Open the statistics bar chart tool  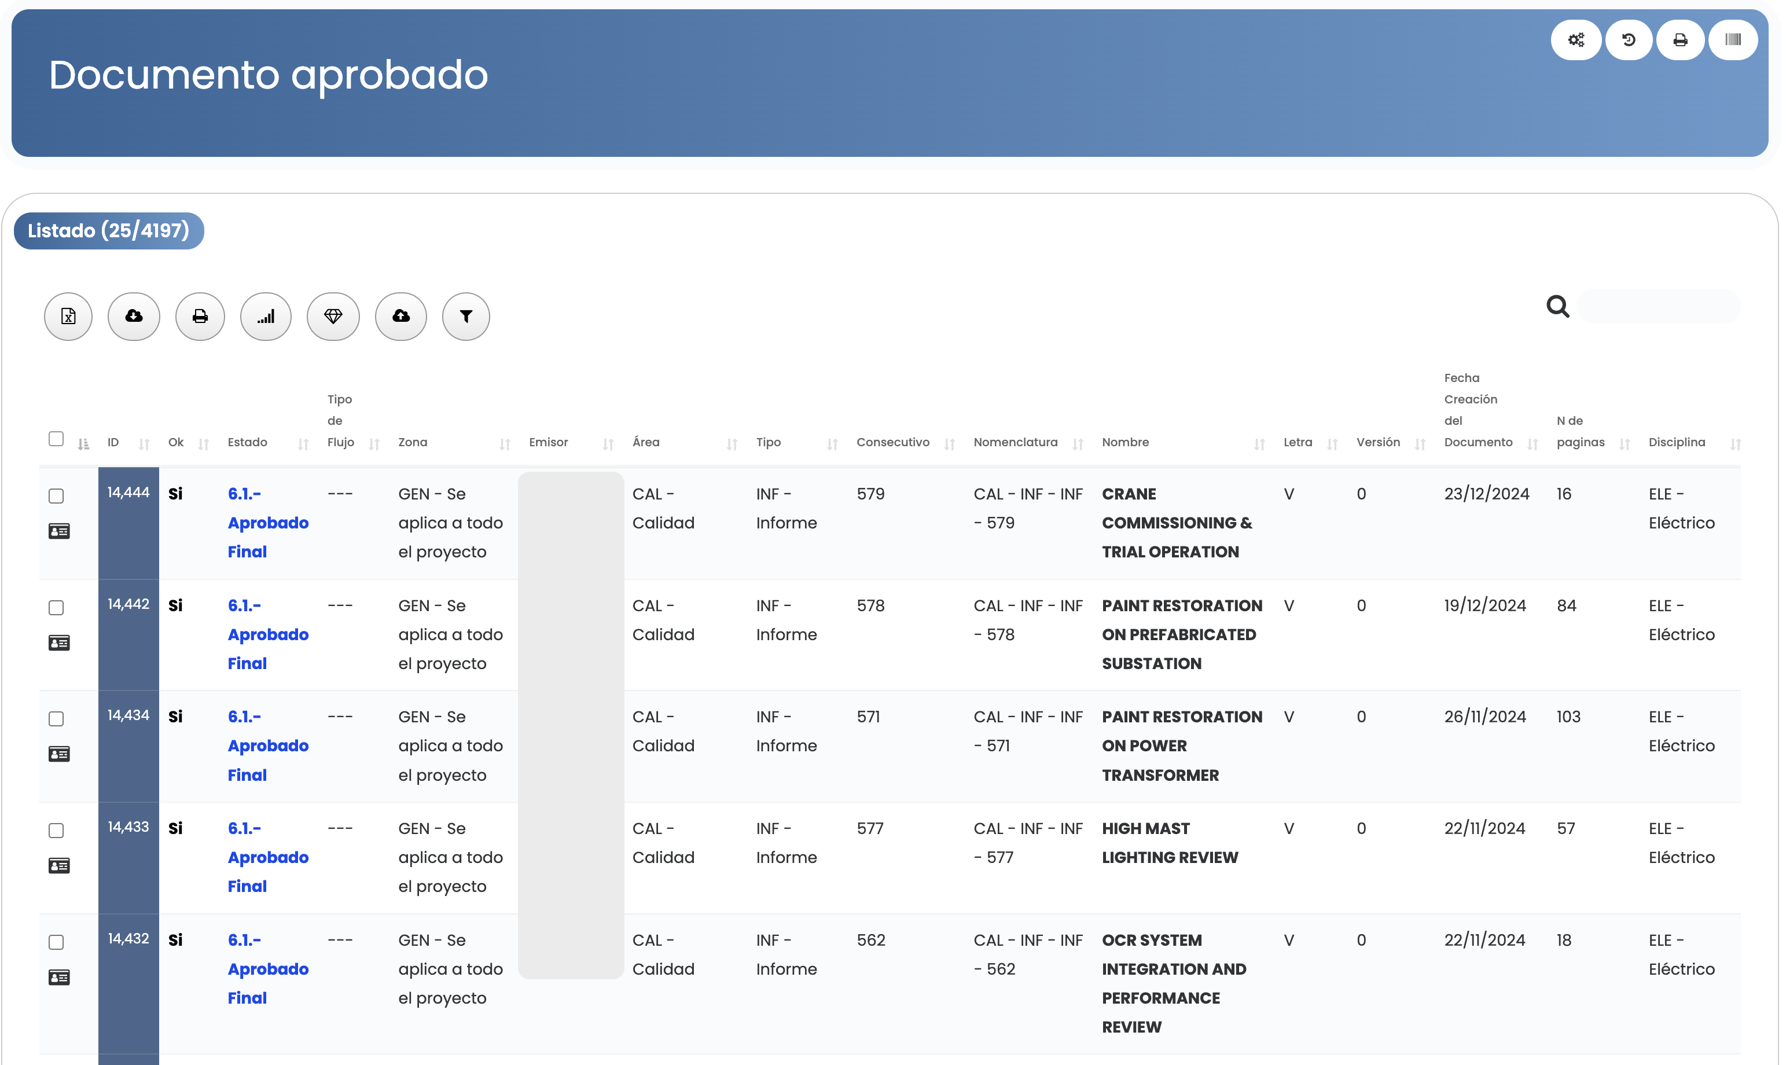[x=266, y=316]
